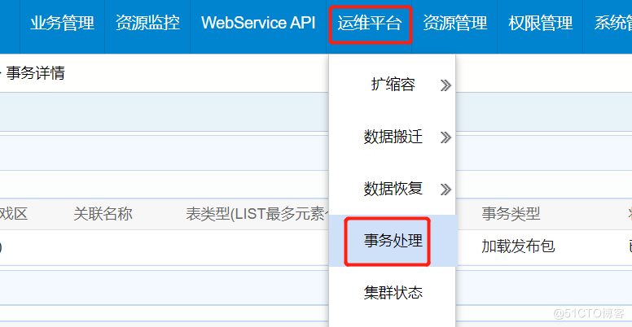This screenshot has width=632, height=327.
Task: Click the 关联名称 column header
Action: (x=103, y=214)
